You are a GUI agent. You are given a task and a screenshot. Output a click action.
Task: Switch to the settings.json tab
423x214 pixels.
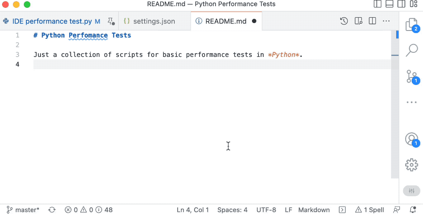tap(154, 21)
